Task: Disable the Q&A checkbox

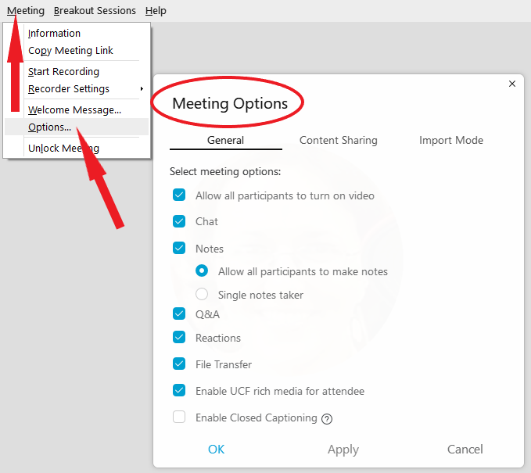Action: tap(179, 314)
